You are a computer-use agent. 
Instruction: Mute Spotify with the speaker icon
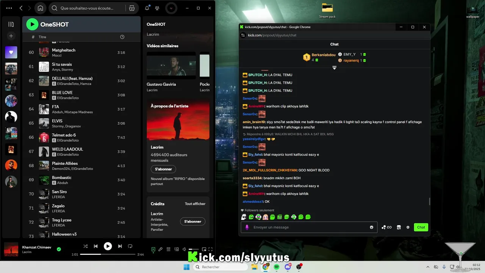184,249
